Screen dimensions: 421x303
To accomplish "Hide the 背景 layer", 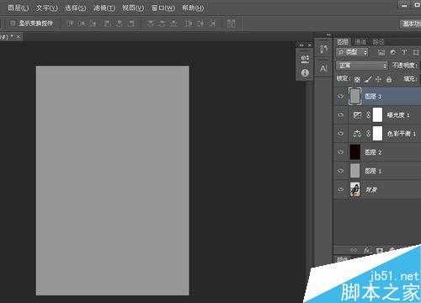I will click(340, 189).
